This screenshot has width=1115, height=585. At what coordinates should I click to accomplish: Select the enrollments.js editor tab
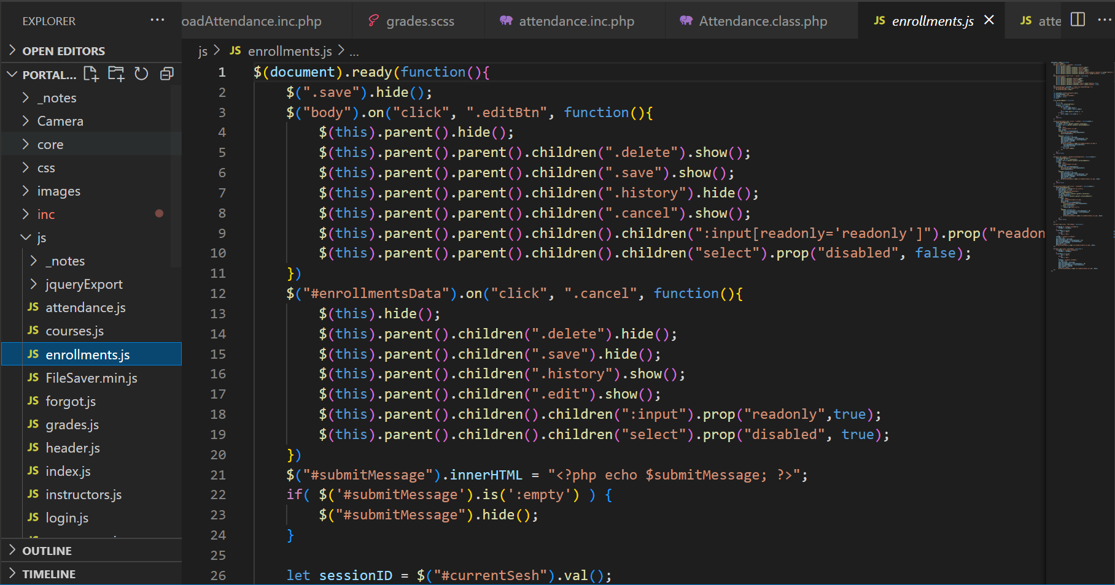click(x=931, y=21)
